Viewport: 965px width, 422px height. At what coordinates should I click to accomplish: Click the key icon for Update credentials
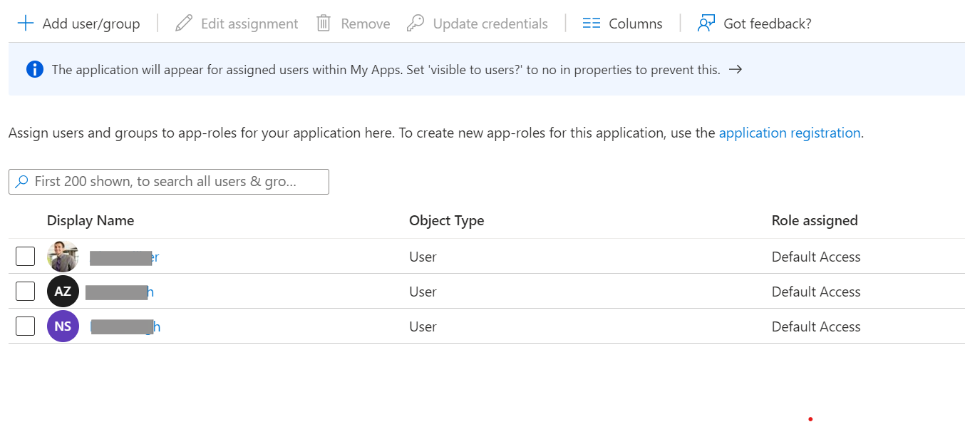(416, 24)
